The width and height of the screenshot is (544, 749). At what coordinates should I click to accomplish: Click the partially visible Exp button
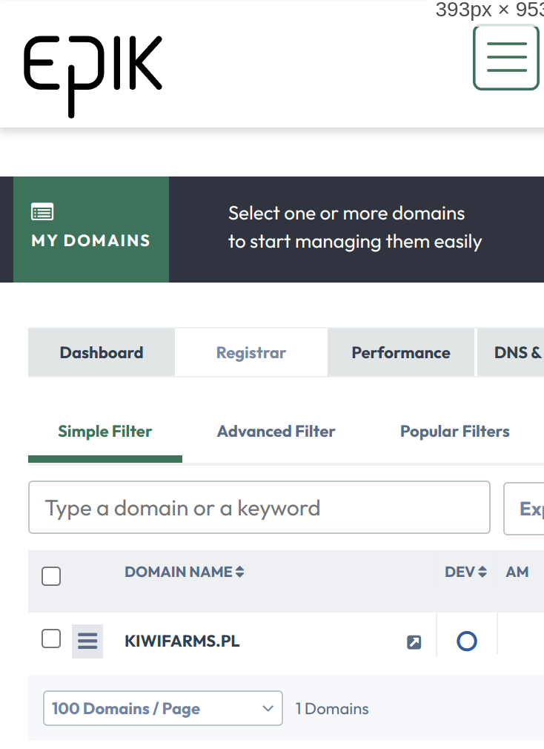click(x=524, y=509)
